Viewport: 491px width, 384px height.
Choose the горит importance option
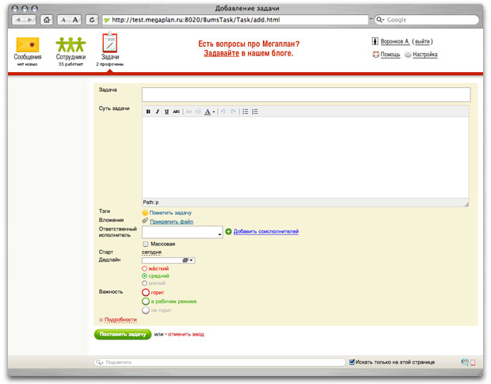[146, 292]
